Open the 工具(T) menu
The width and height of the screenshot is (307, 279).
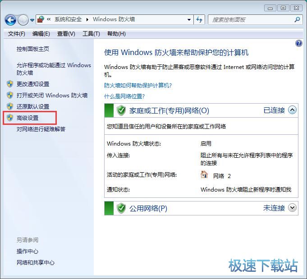pos(91,34)
